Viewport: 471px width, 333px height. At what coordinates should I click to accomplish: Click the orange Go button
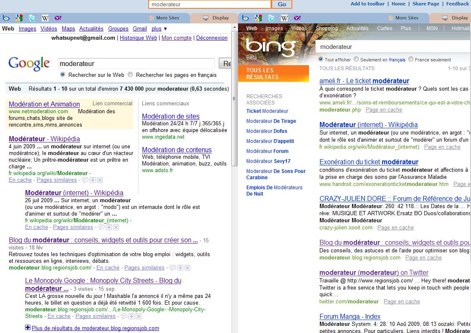click(282, 4)
